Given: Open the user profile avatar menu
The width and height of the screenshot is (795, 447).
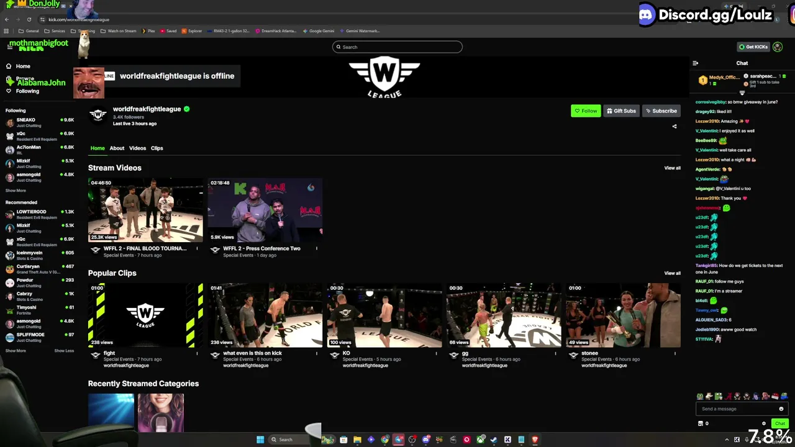Looking at the screenshot, I should tap(777, 47).
